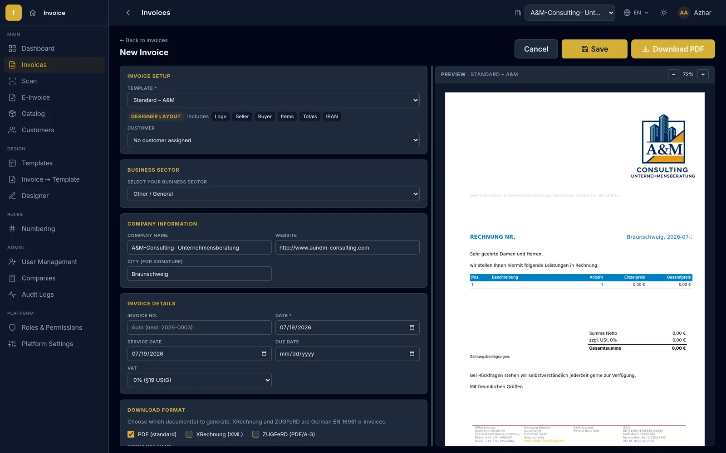The width and height of the screenshot is (726, 453).
Task: Click the Seller layout tag
Action: click(x=242, y=116)
